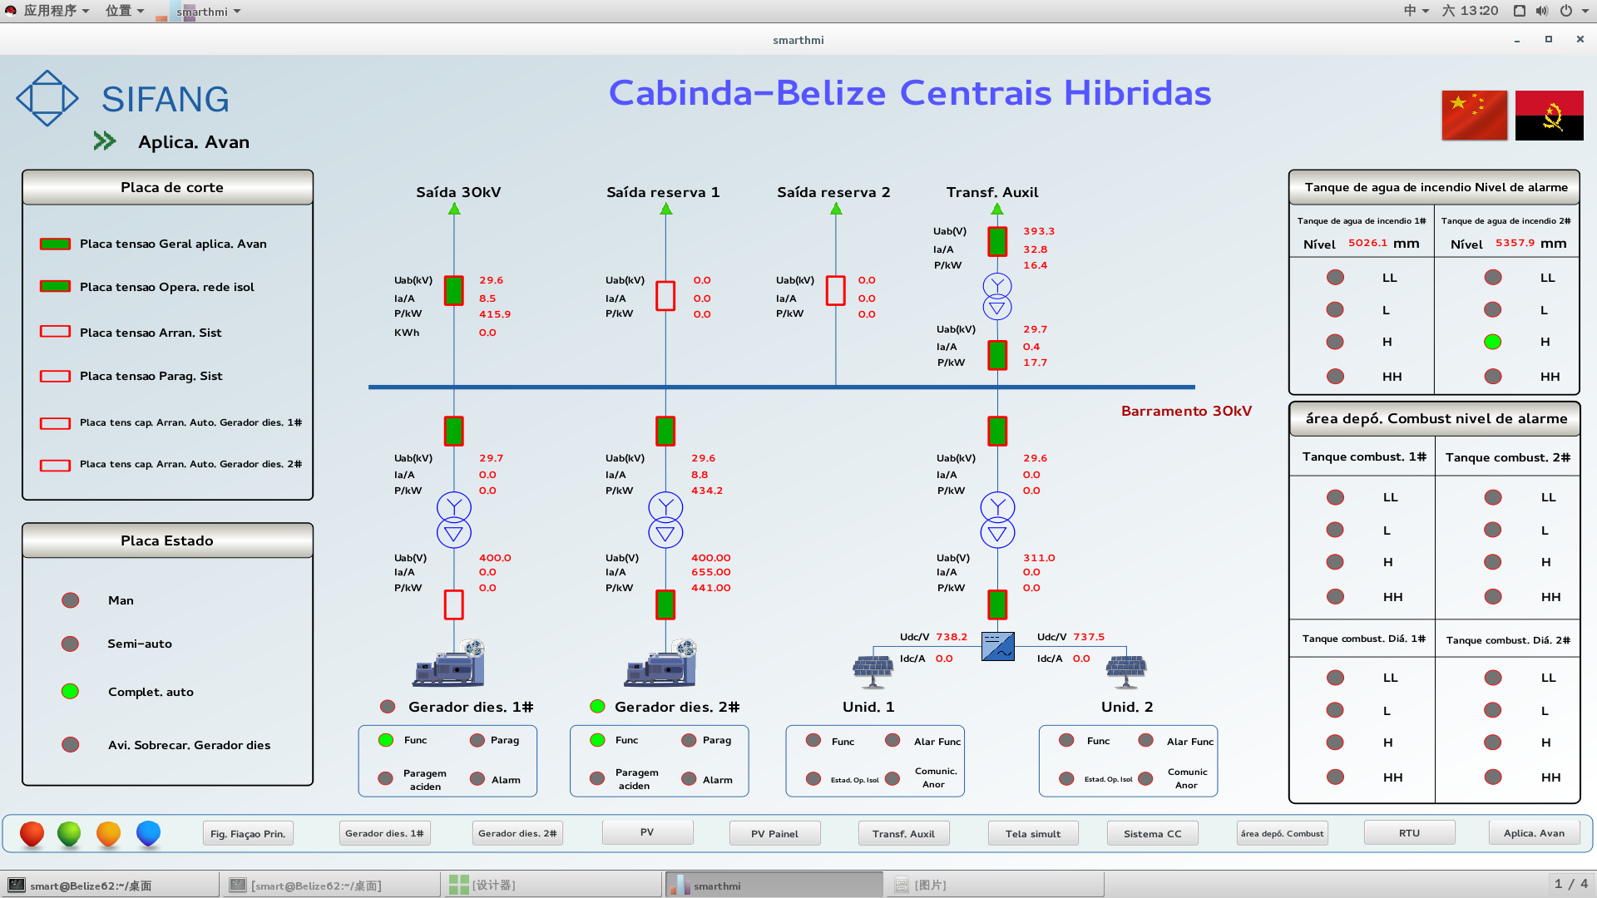1597x898 pixels.
Task: Click the SIFANG logo icon
Action: pyautogui.click(x=47, y=98)
